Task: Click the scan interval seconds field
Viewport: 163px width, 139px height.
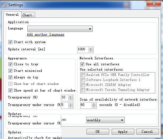Action: click(x=86, y=105)
